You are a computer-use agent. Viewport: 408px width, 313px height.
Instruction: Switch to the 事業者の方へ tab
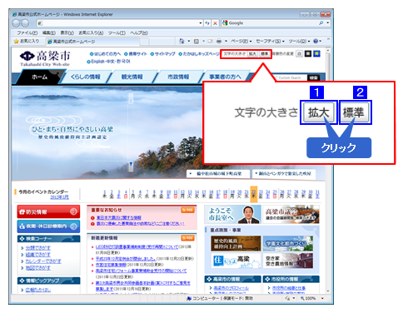pyautogui.click(x=225, y=77)
